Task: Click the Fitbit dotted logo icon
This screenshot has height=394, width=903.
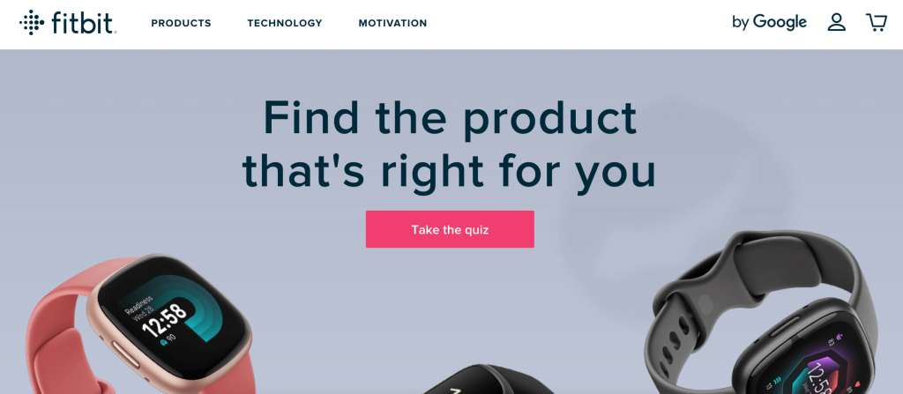Action: pyautogui.click(x=32, y=22)
